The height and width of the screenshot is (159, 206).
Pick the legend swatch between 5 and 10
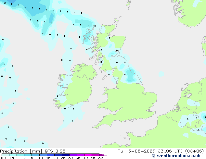[35, 155]
